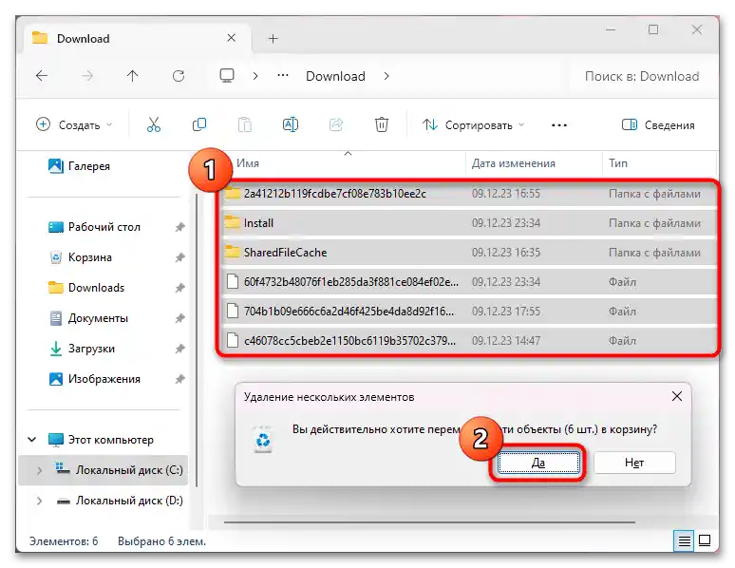Viewport: 735px width, 568px height.
Task: Unpin Downloads via its pin icon
Action: pyautogui.click(x=180, y=288)
